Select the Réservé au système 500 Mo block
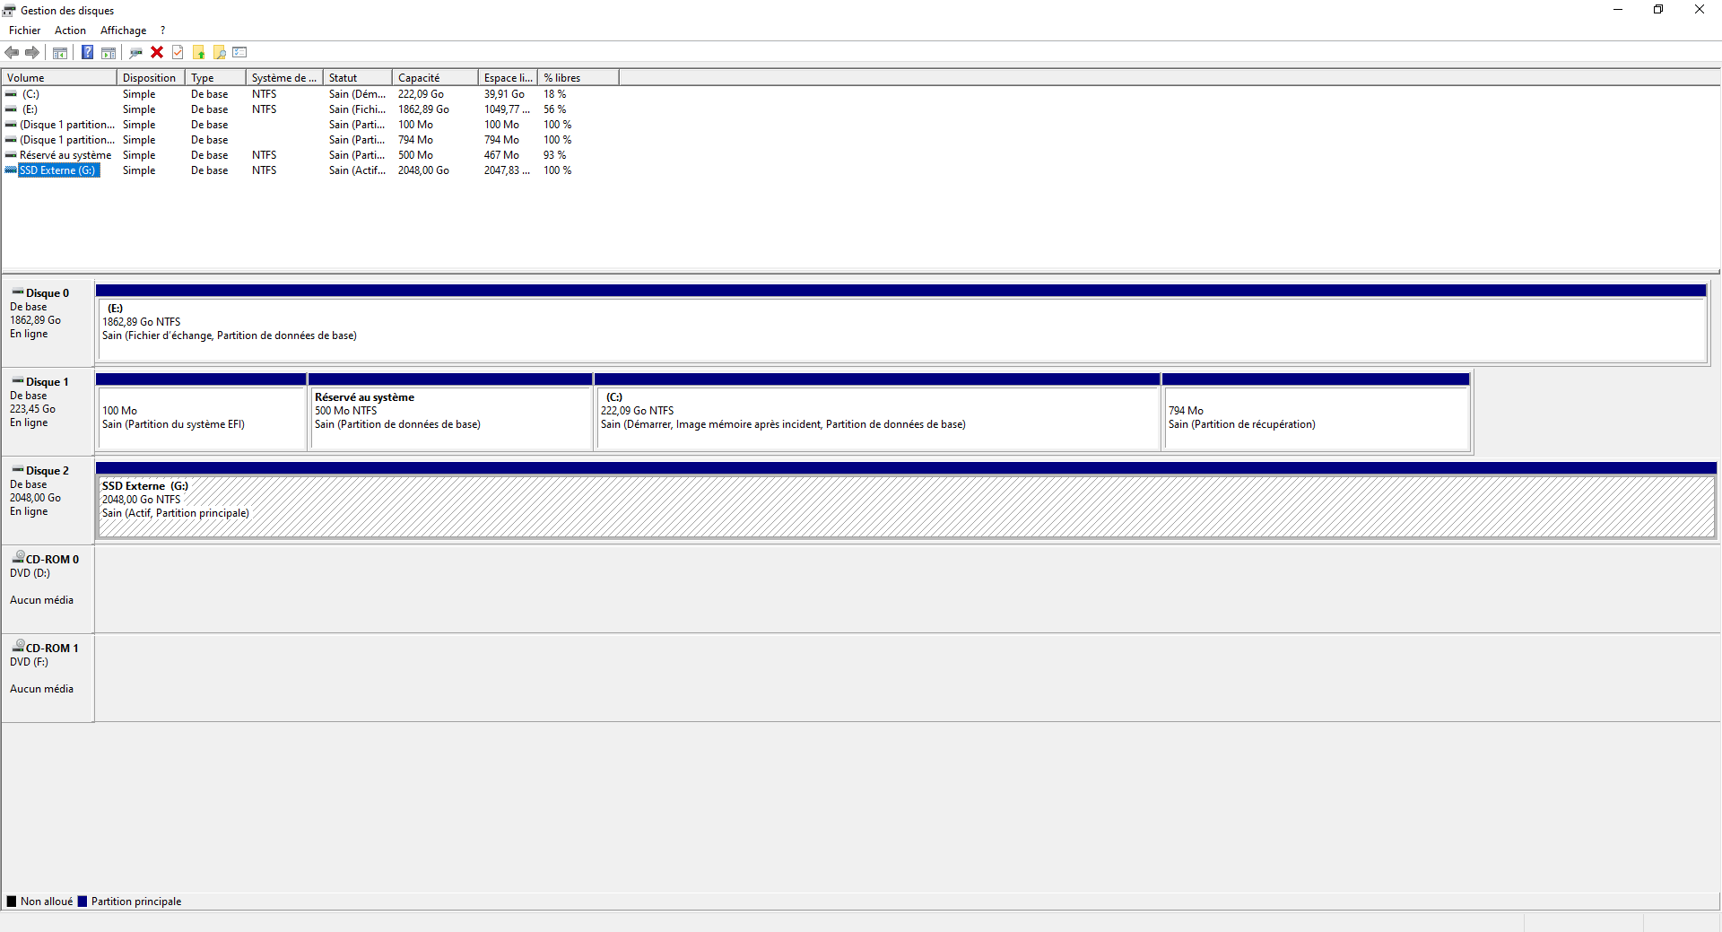 pyautogui.click(x=450, y=412)
